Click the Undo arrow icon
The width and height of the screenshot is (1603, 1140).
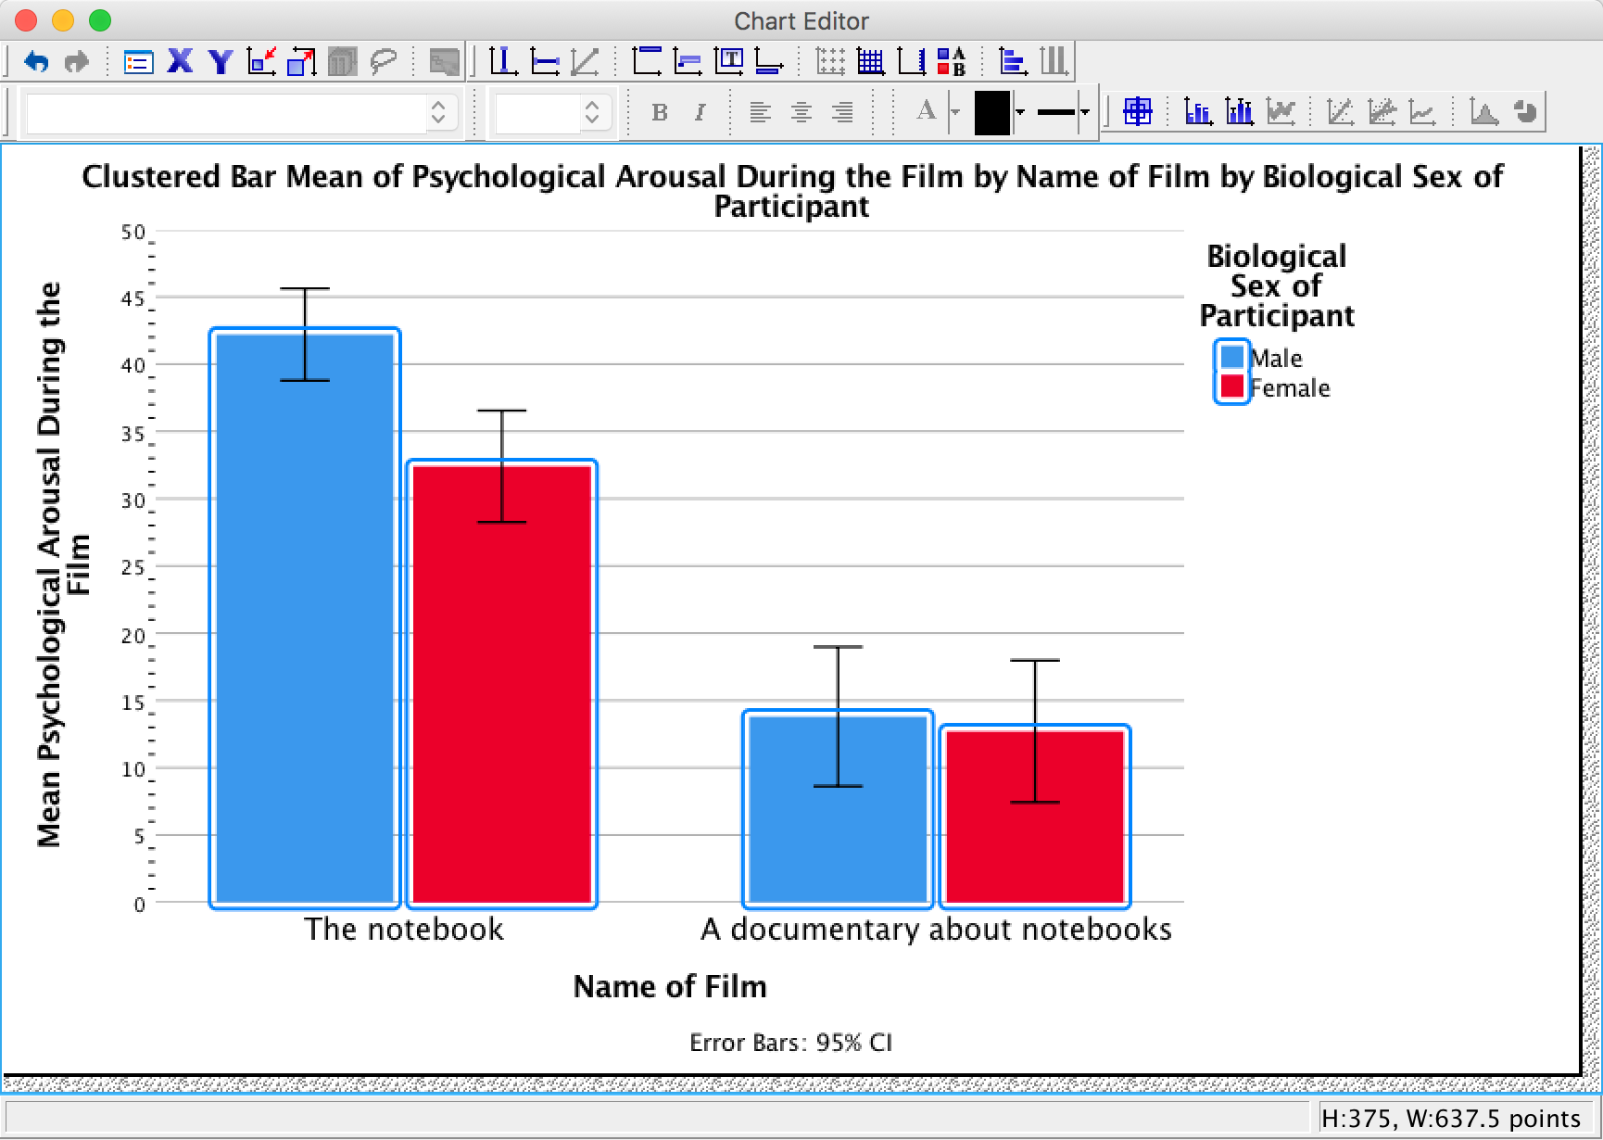tap(36, 62)
